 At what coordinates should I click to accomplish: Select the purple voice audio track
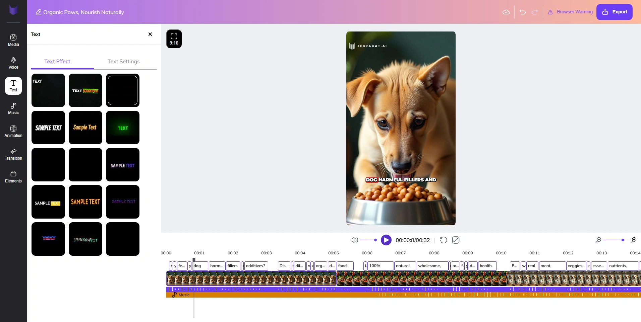pyautogui.click(x=403, y=289)
